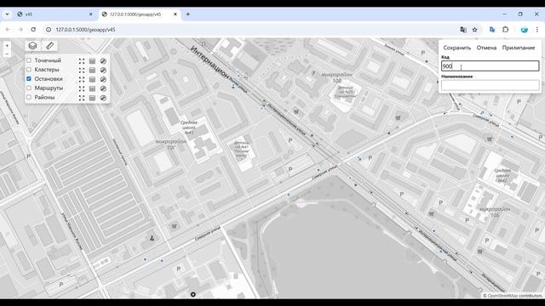This screenshot has height=306, width=545.
Task: Zoom to extent of Кластеры layer
Action: tap(82, 70)
